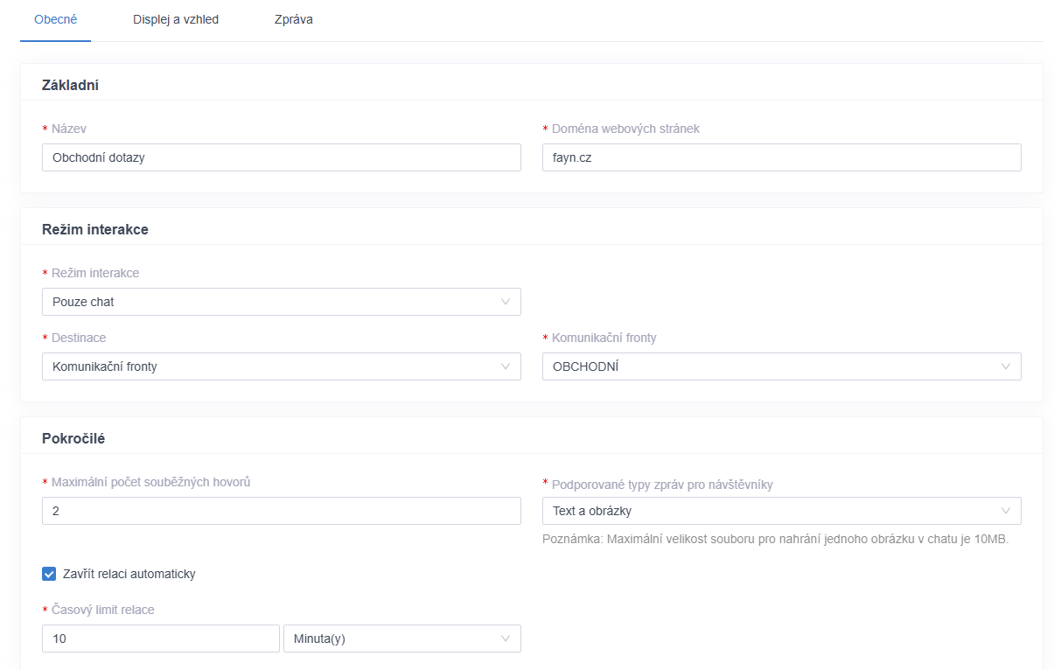The image size is (1061, 670).
Task: Open the Zpráva tab
Action: (294, 19)
